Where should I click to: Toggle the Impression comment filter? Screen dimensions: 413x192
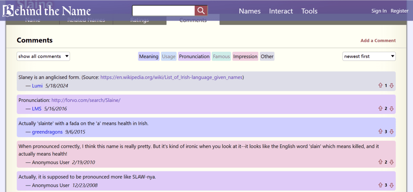245,57
